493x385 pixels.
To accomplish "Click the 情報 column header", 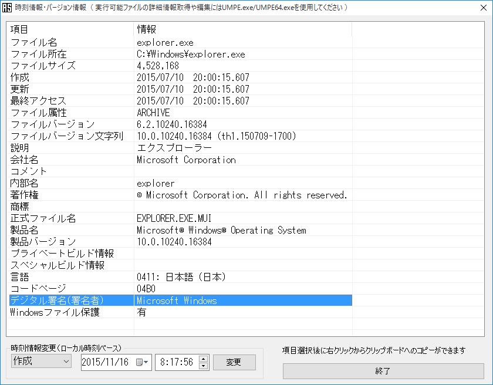I will [x=243, y=29].
